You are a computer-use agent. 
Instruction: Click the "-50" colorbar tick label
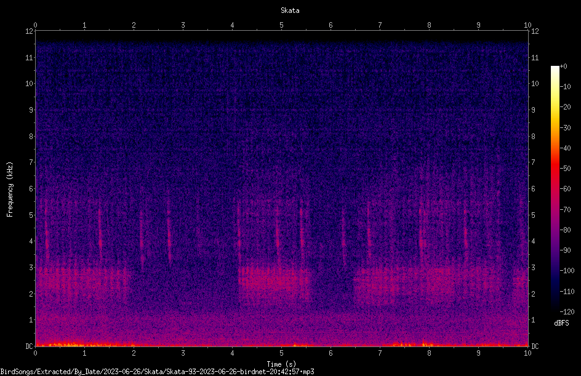pos(566,169)
